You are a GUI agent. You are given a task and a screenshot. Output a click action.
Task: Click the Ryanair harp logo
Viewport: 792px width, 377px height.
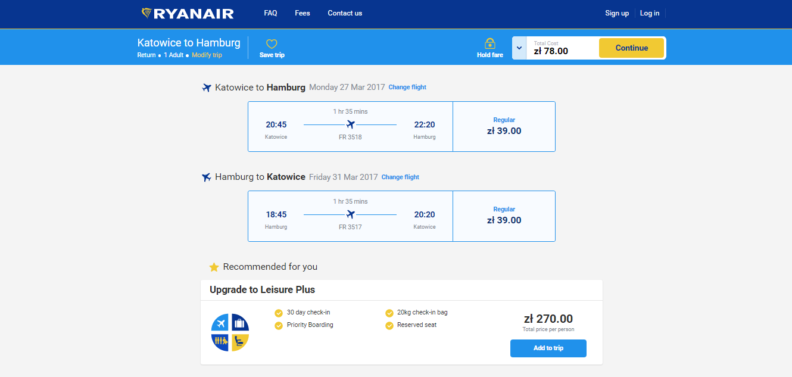point(147,13)
